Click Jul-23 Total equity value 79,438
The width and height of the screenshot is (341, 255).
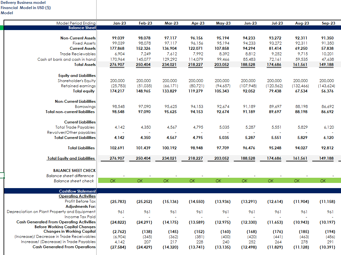coord(276,91)
